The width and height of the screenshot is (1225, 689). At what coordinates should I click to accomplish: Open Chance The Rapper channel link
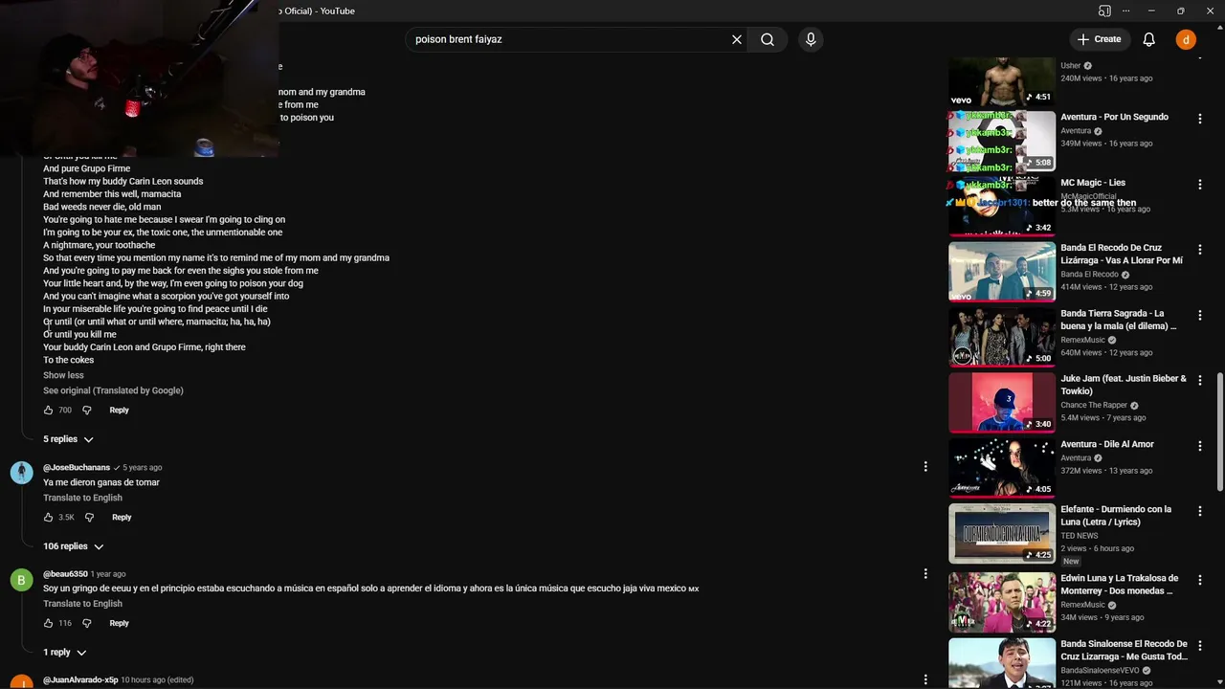tap(1094, 405)
